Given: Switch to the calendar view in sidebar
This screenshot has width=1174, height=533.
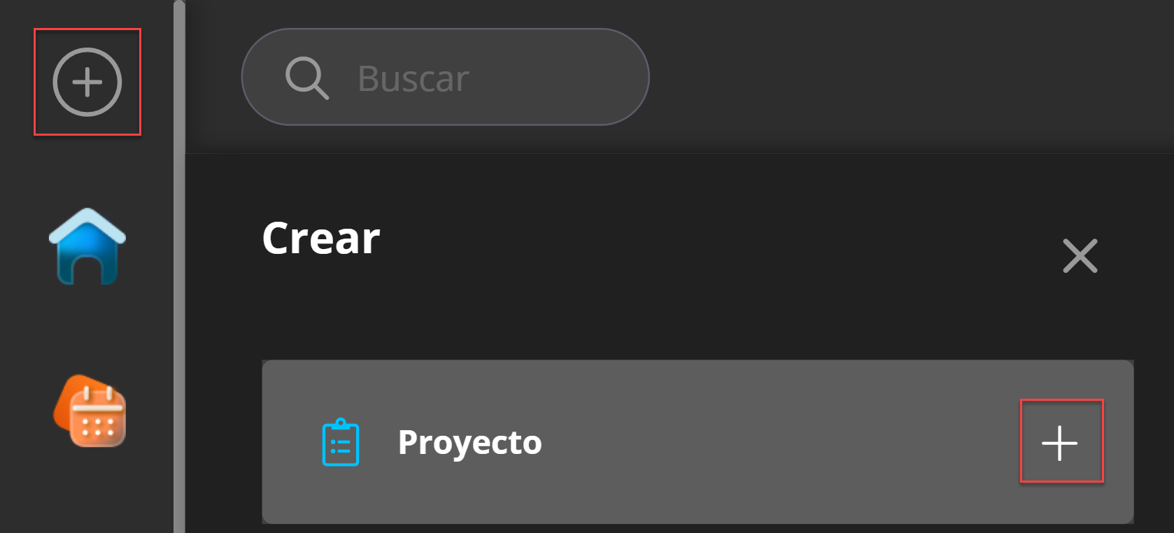Looking at the screenshot, I should point(90,411).
